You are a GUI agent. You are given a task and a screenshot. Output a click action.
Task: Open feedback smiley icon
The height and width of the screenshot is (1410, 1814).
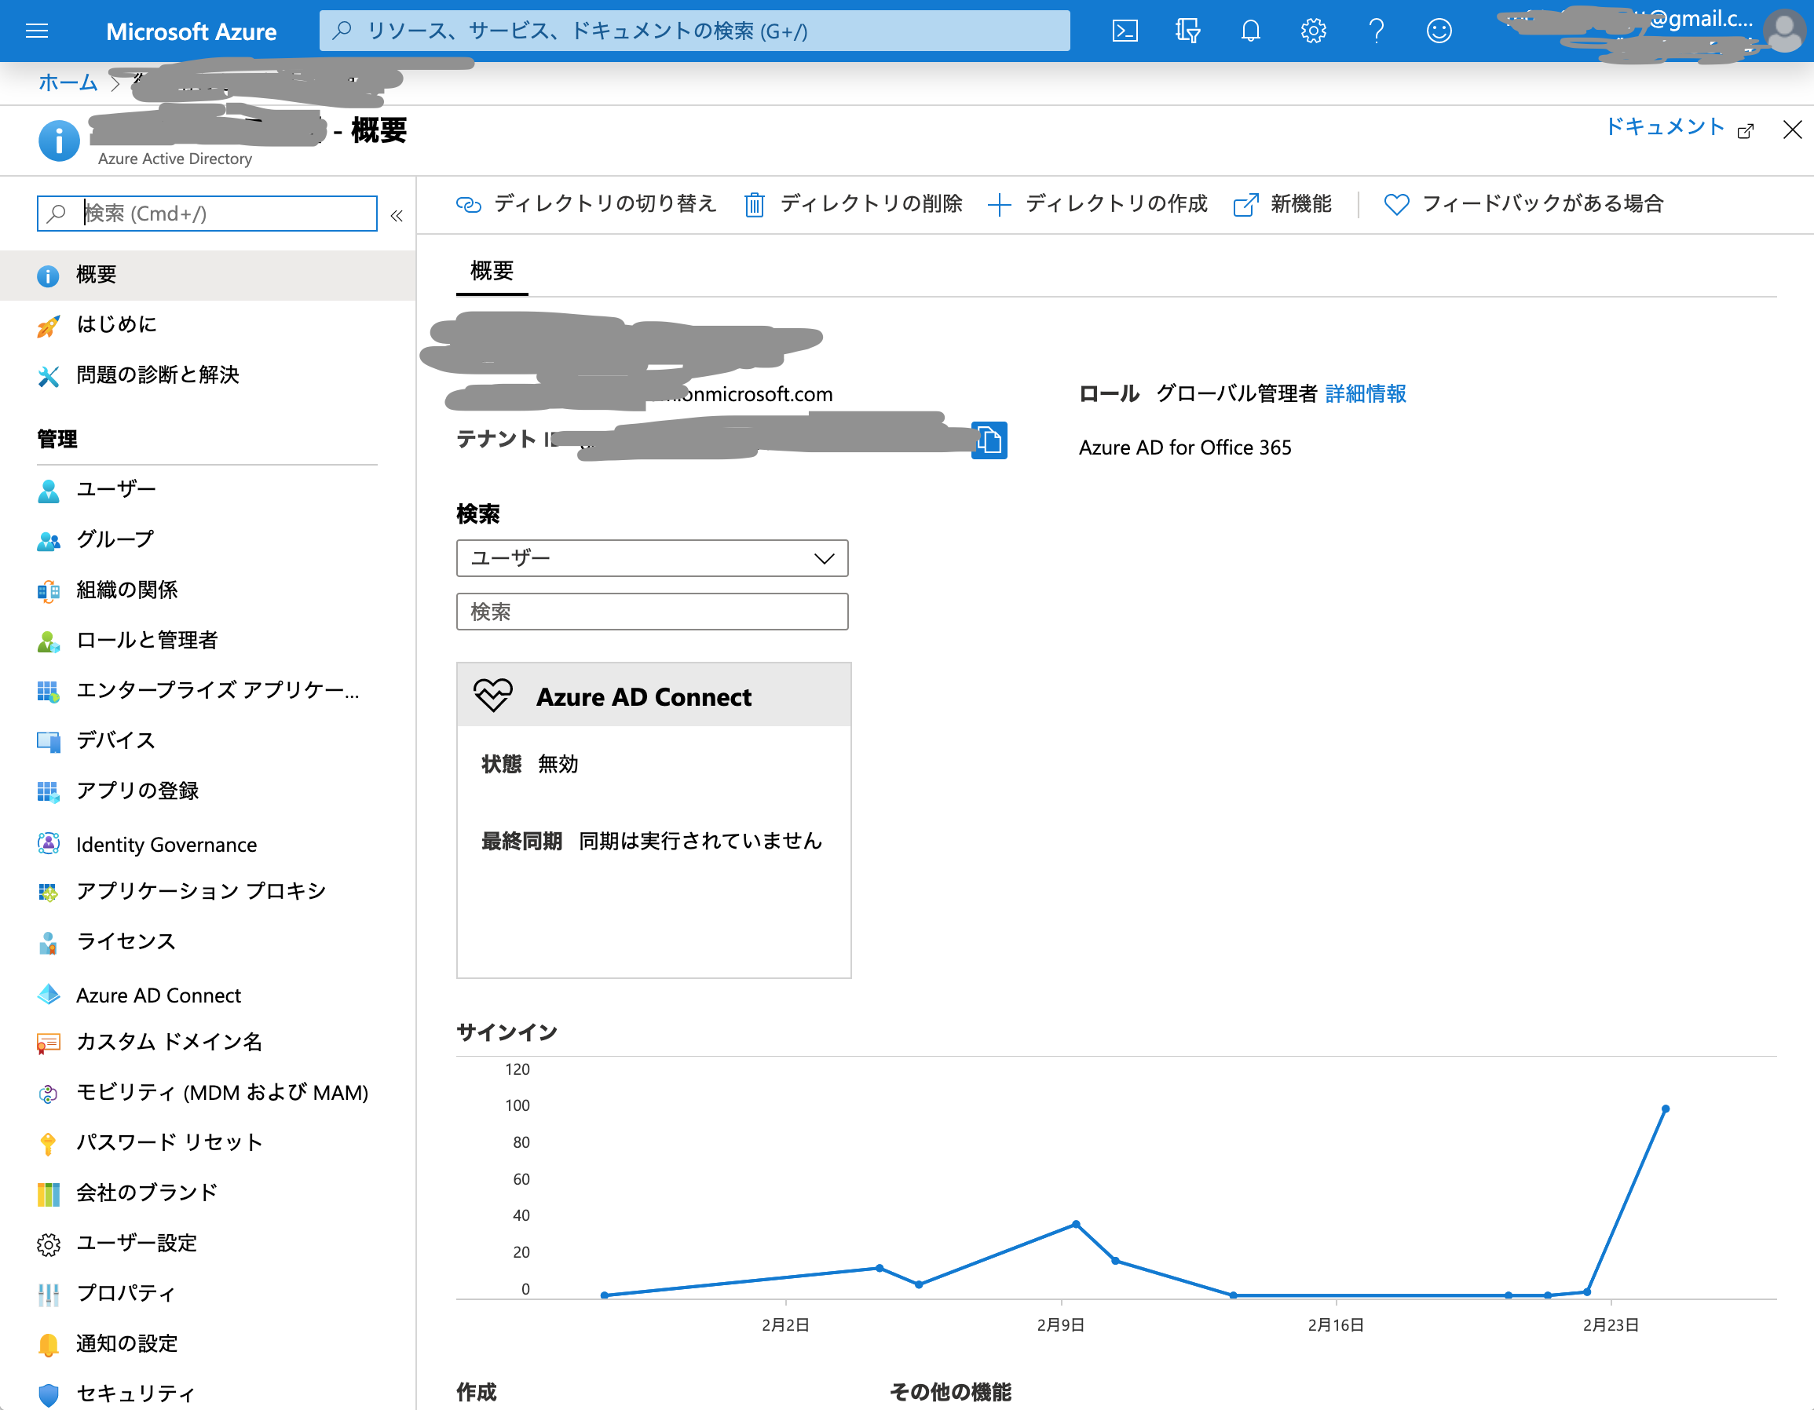[x=1439, y=31]
